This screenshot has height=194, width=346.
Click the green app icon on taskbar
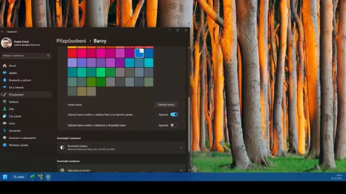click(32, 177)
